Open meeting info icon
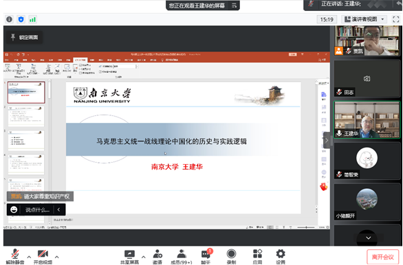 [9, 19]
